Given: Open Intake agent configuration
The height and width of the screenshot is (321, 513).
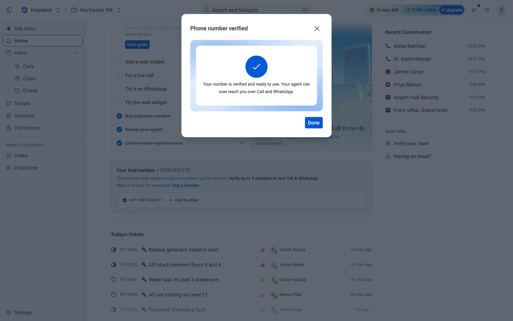Looking at the screenshot, I should click(21, 156).
